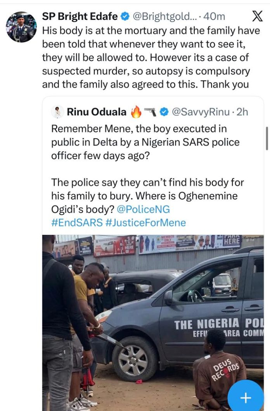Open Rinu Oduala's small avatar
Screen dimensions: 270x411
click(x=57, y=112)
